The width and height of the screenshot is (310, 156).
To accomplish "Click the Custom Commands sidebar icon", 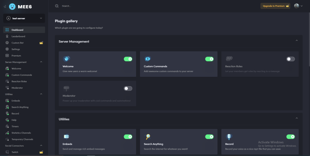I will (x=7, y=75).
